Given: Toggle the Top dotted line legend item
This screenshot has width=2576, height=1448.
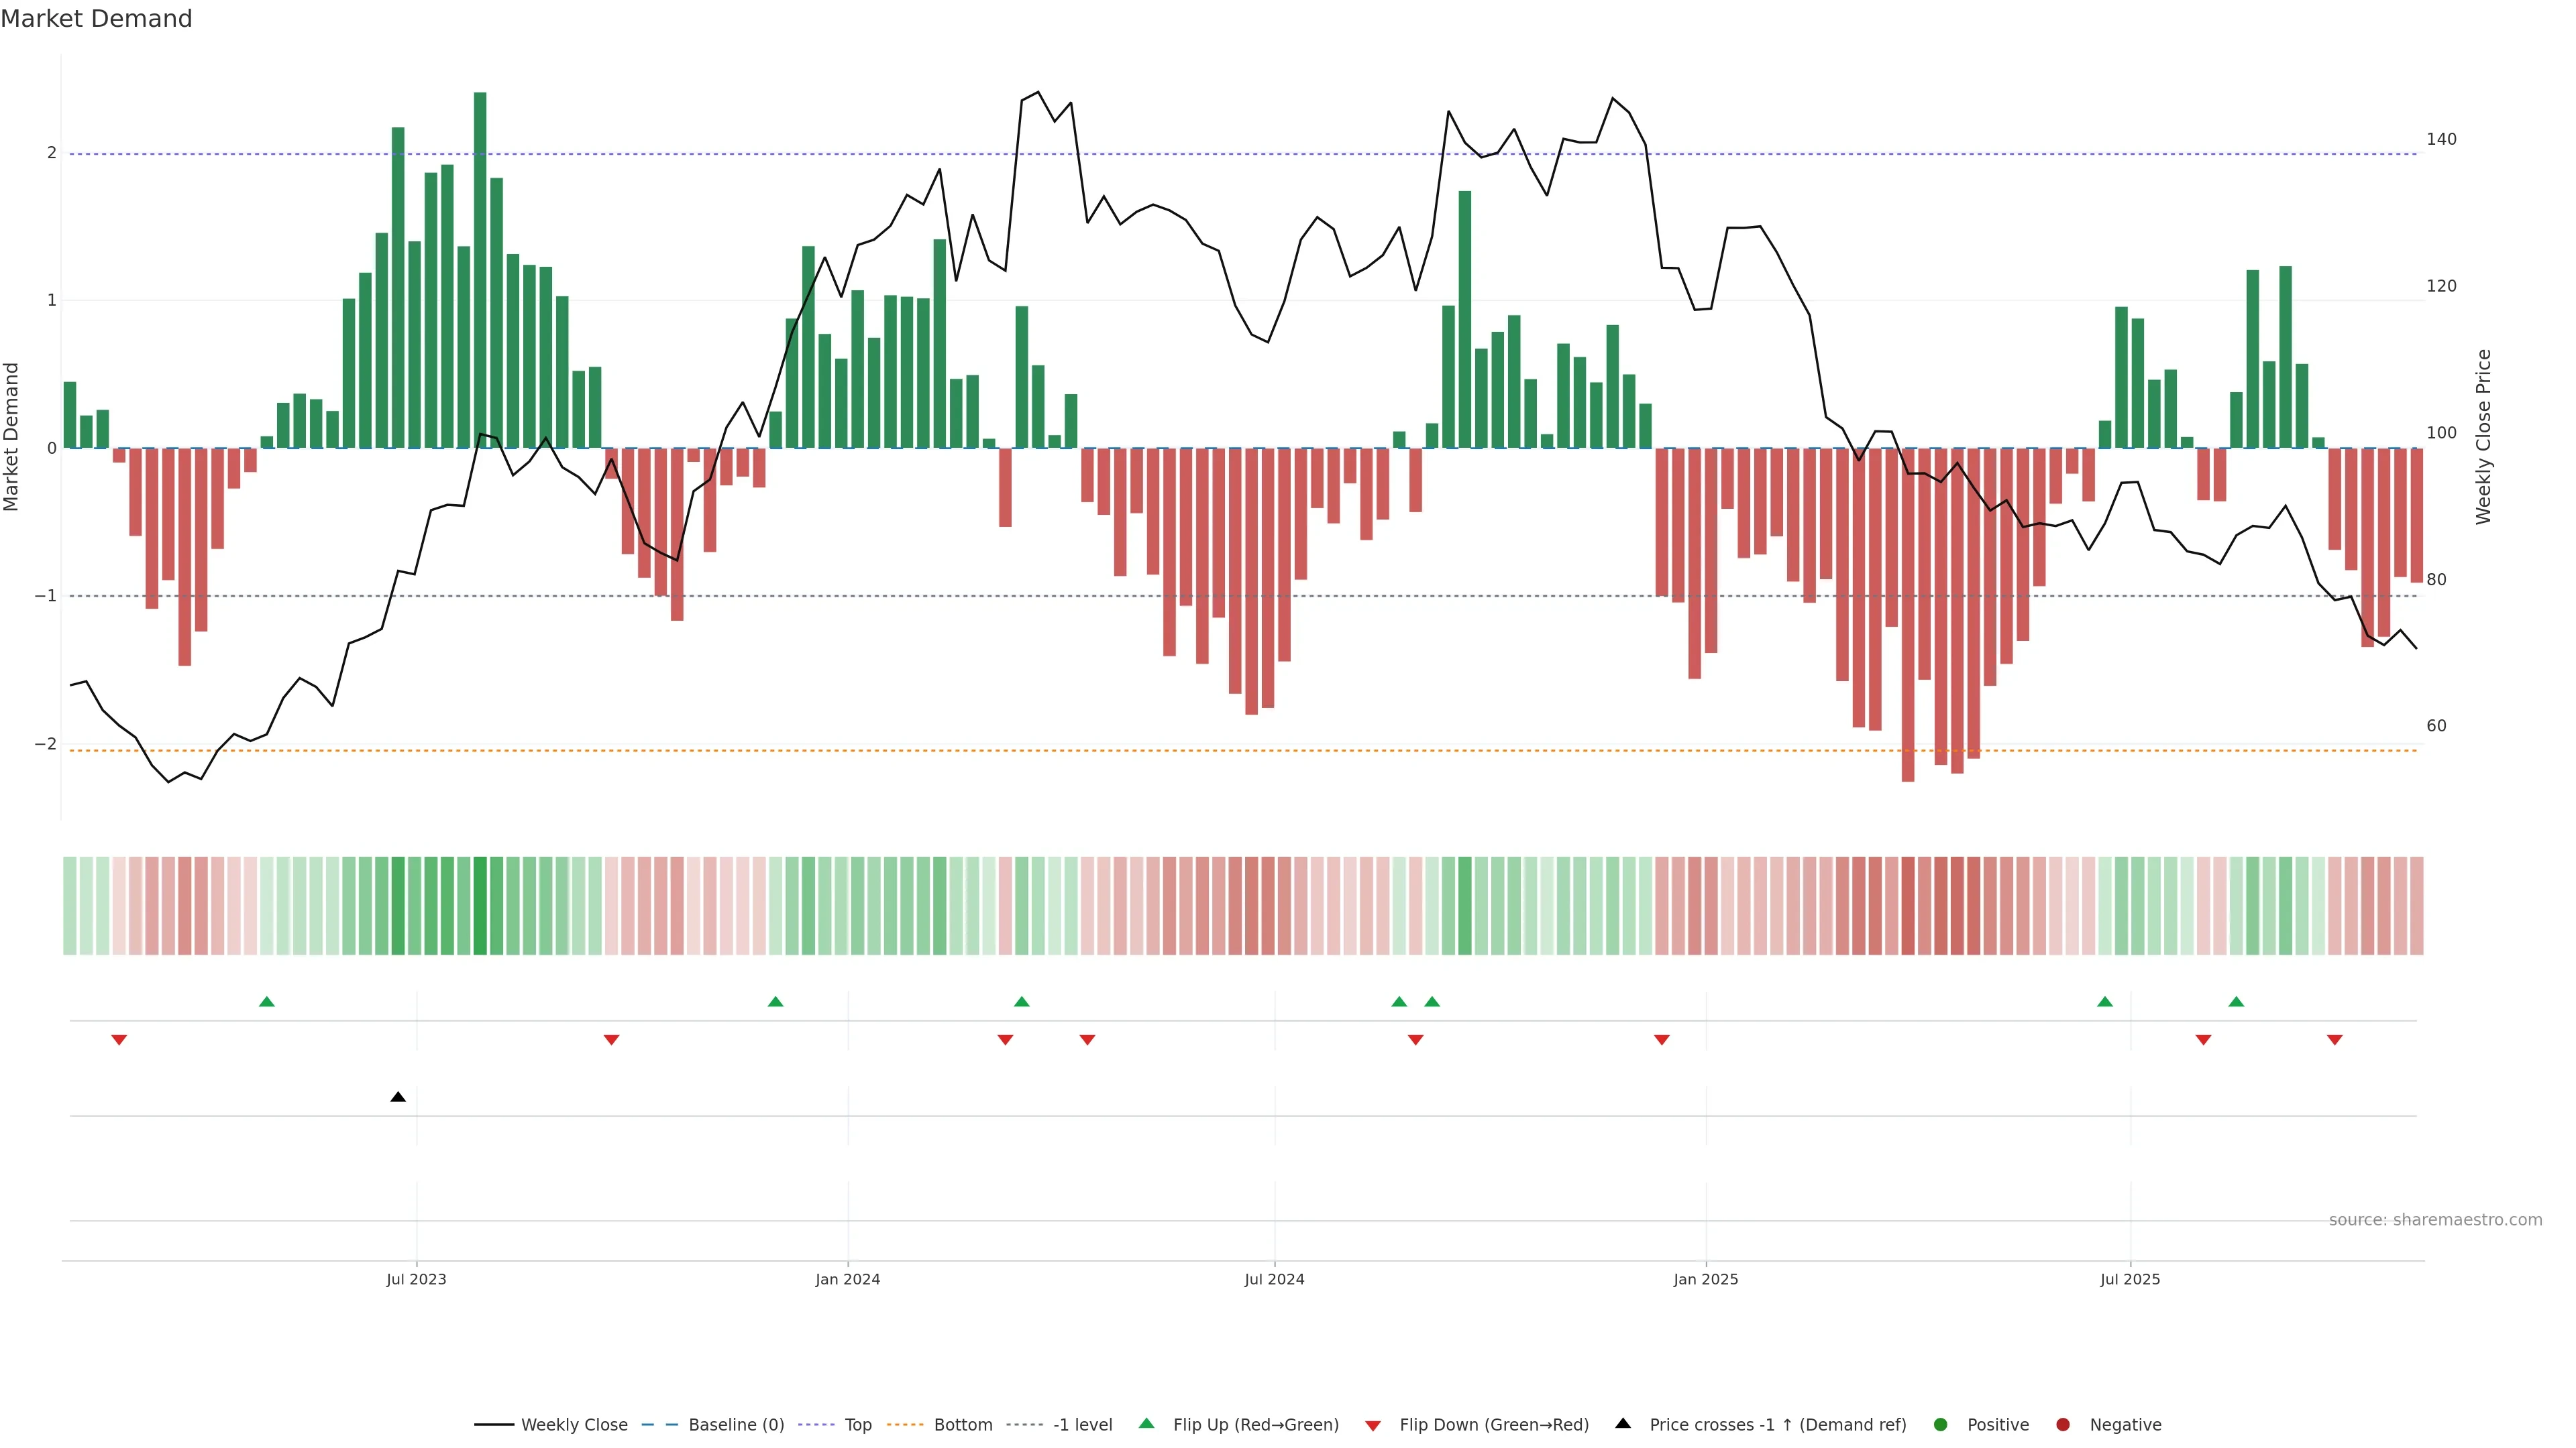Looking at the screenshot, I should click(x=857, y=1425).
